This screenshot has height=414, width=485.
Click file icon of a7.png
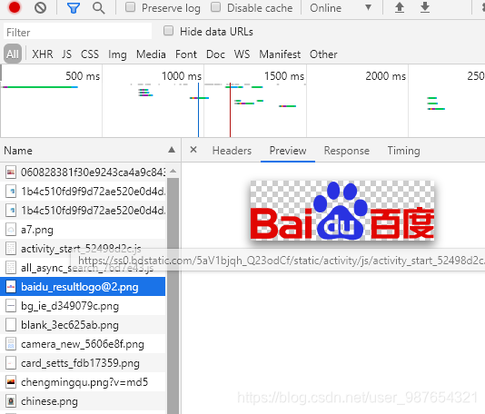tap(11, 230)
